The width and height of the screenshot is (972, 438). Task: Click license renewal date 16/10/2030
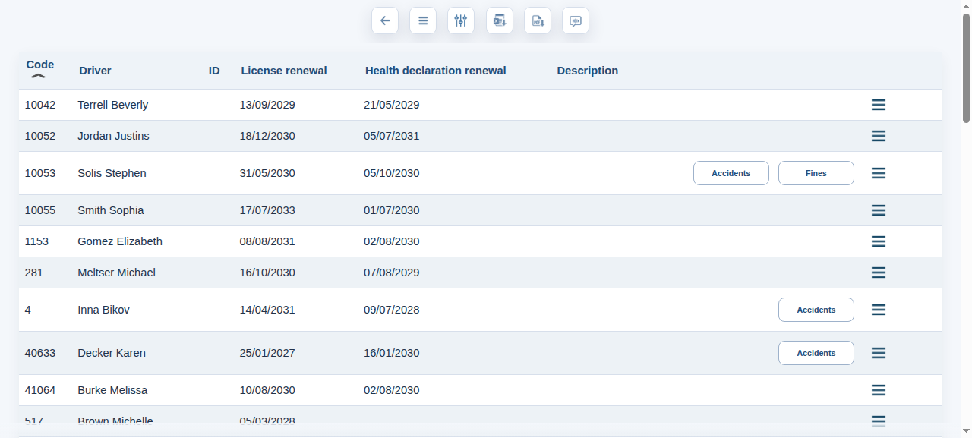267,273
